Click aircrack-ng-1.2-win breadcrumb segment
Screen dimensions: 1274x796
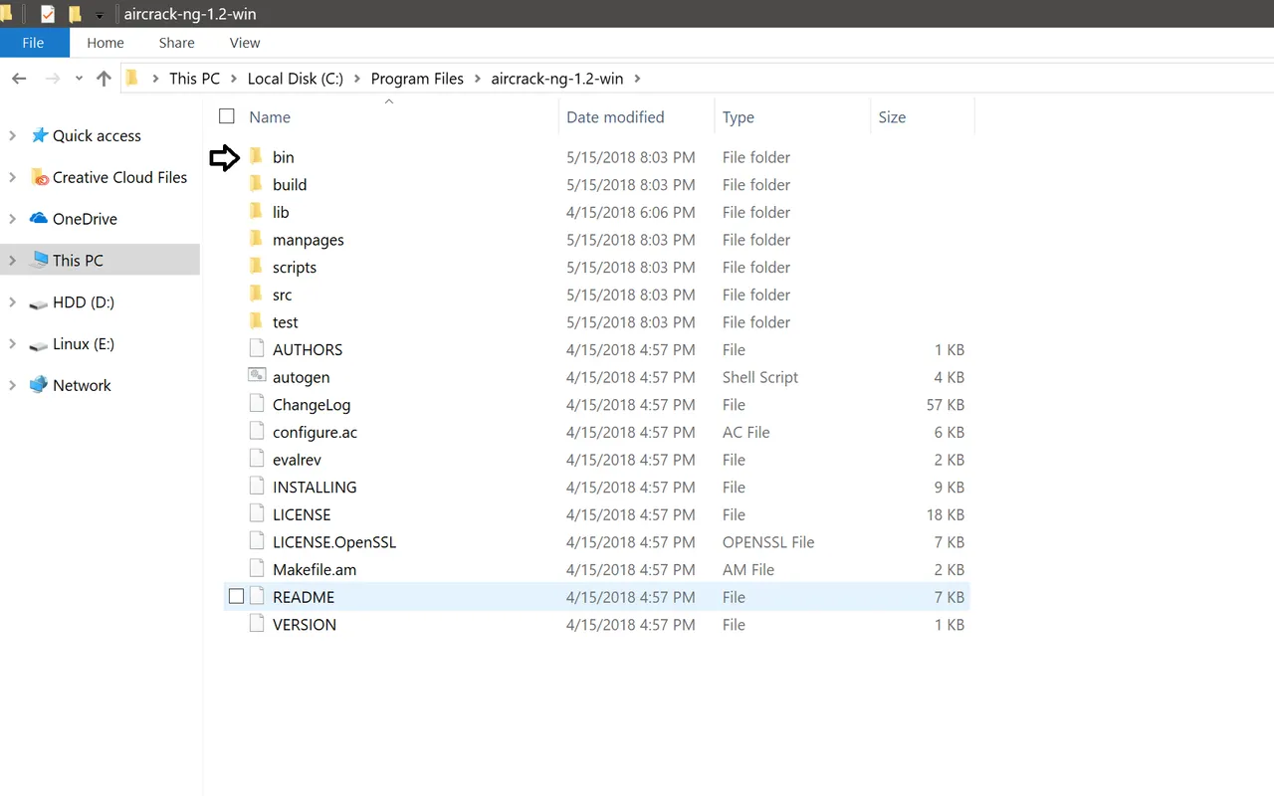[x=556, y=79]
